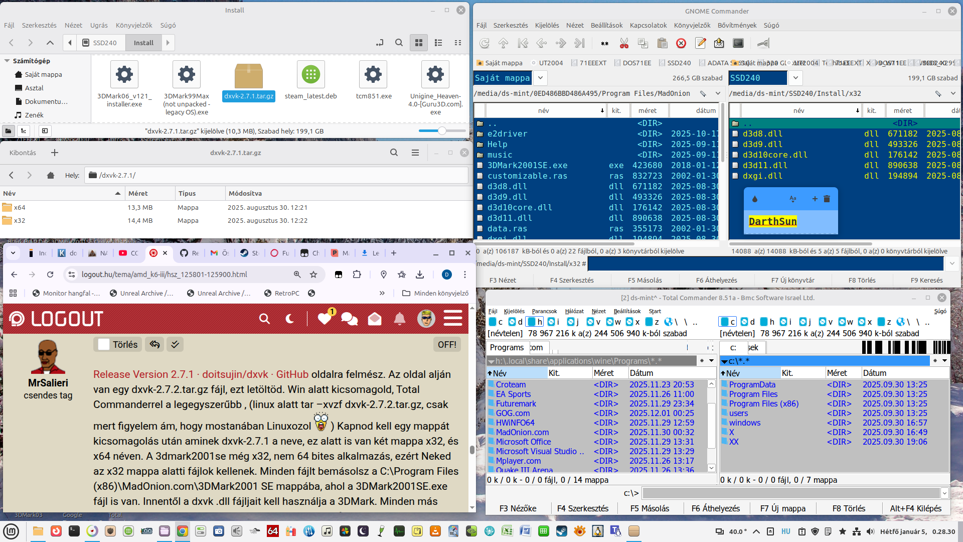Switch Install window to list view
This screenshot has width=963, height=542.
point(438,43)
